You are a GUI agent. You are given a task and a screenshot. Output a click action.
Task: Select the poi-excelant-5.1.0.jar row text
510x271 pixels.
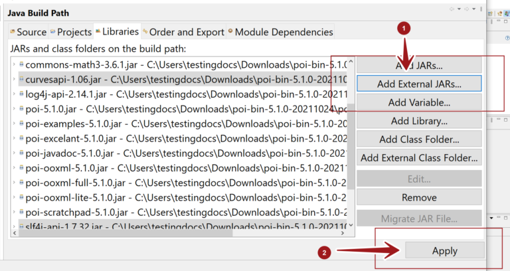[x=186, y=139]
